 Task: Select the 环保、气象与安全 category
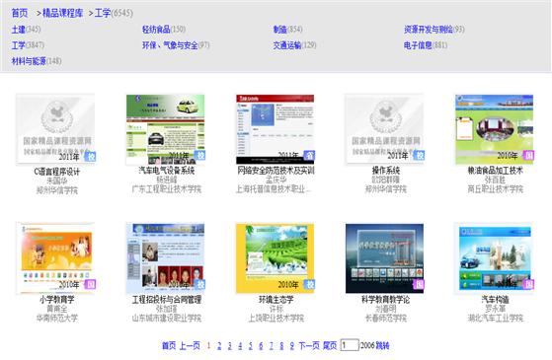pyautogui.click(x=170, y=45)
